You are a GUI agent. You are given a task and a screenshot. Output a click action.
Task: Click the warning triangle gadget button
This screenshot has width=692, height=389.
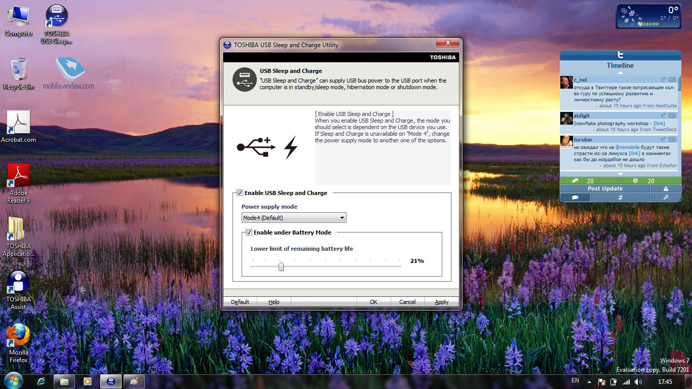tap(666, 188)
